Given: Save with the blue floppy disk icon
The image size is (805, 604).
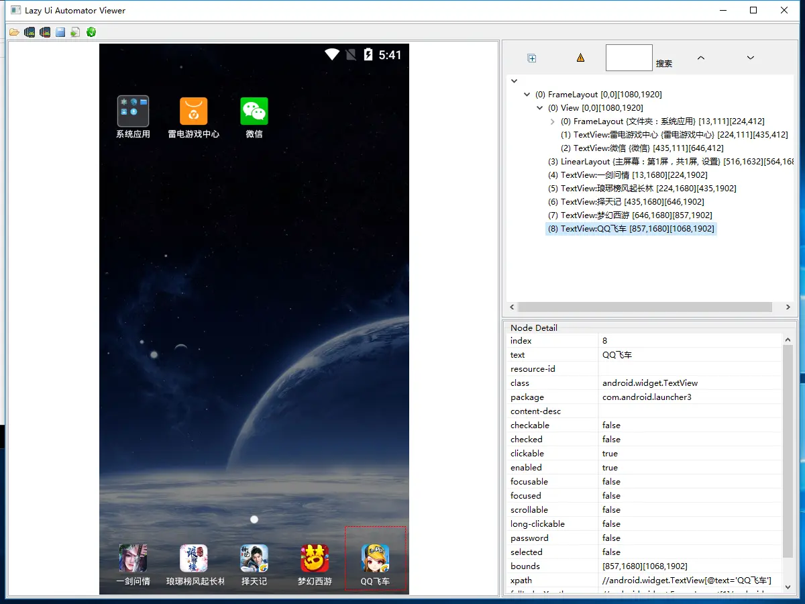Looking at the screenshot, I should (60, 32).
